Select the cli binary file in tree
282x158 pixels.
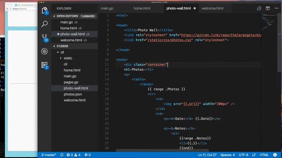(x=65, y=64)
